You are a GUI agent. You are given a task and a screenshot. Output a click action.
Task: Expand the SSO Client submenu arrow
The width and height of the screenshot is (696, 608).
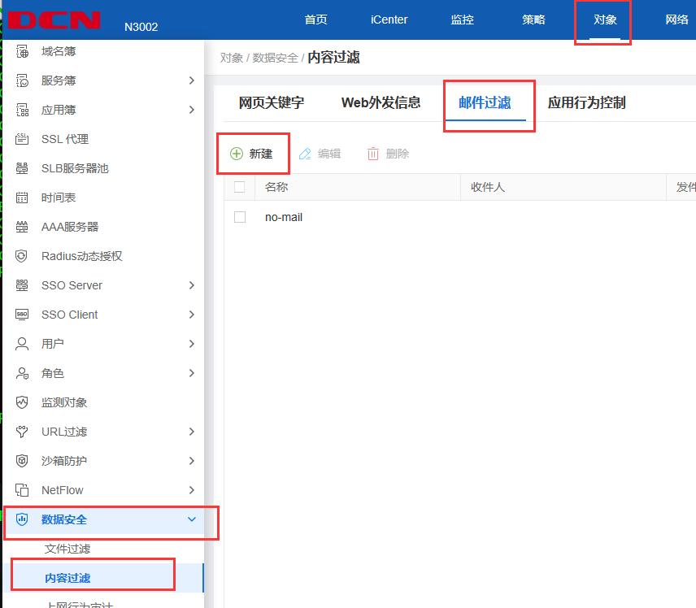[x=192, y=315]
